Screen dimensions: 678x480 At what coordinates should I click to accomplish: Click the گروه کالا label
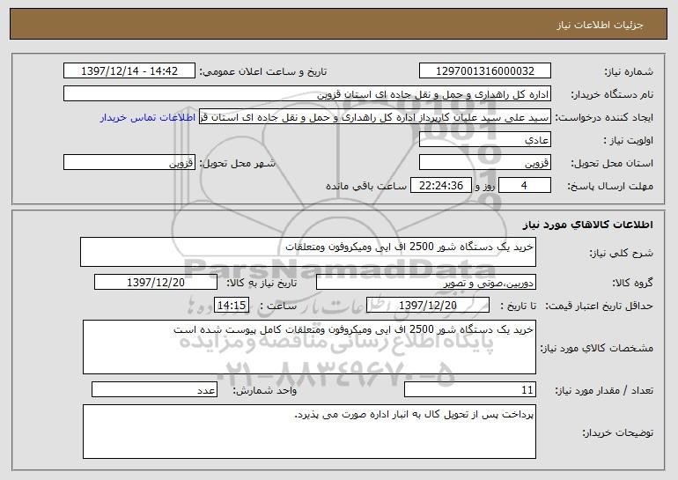click(632, 284)
